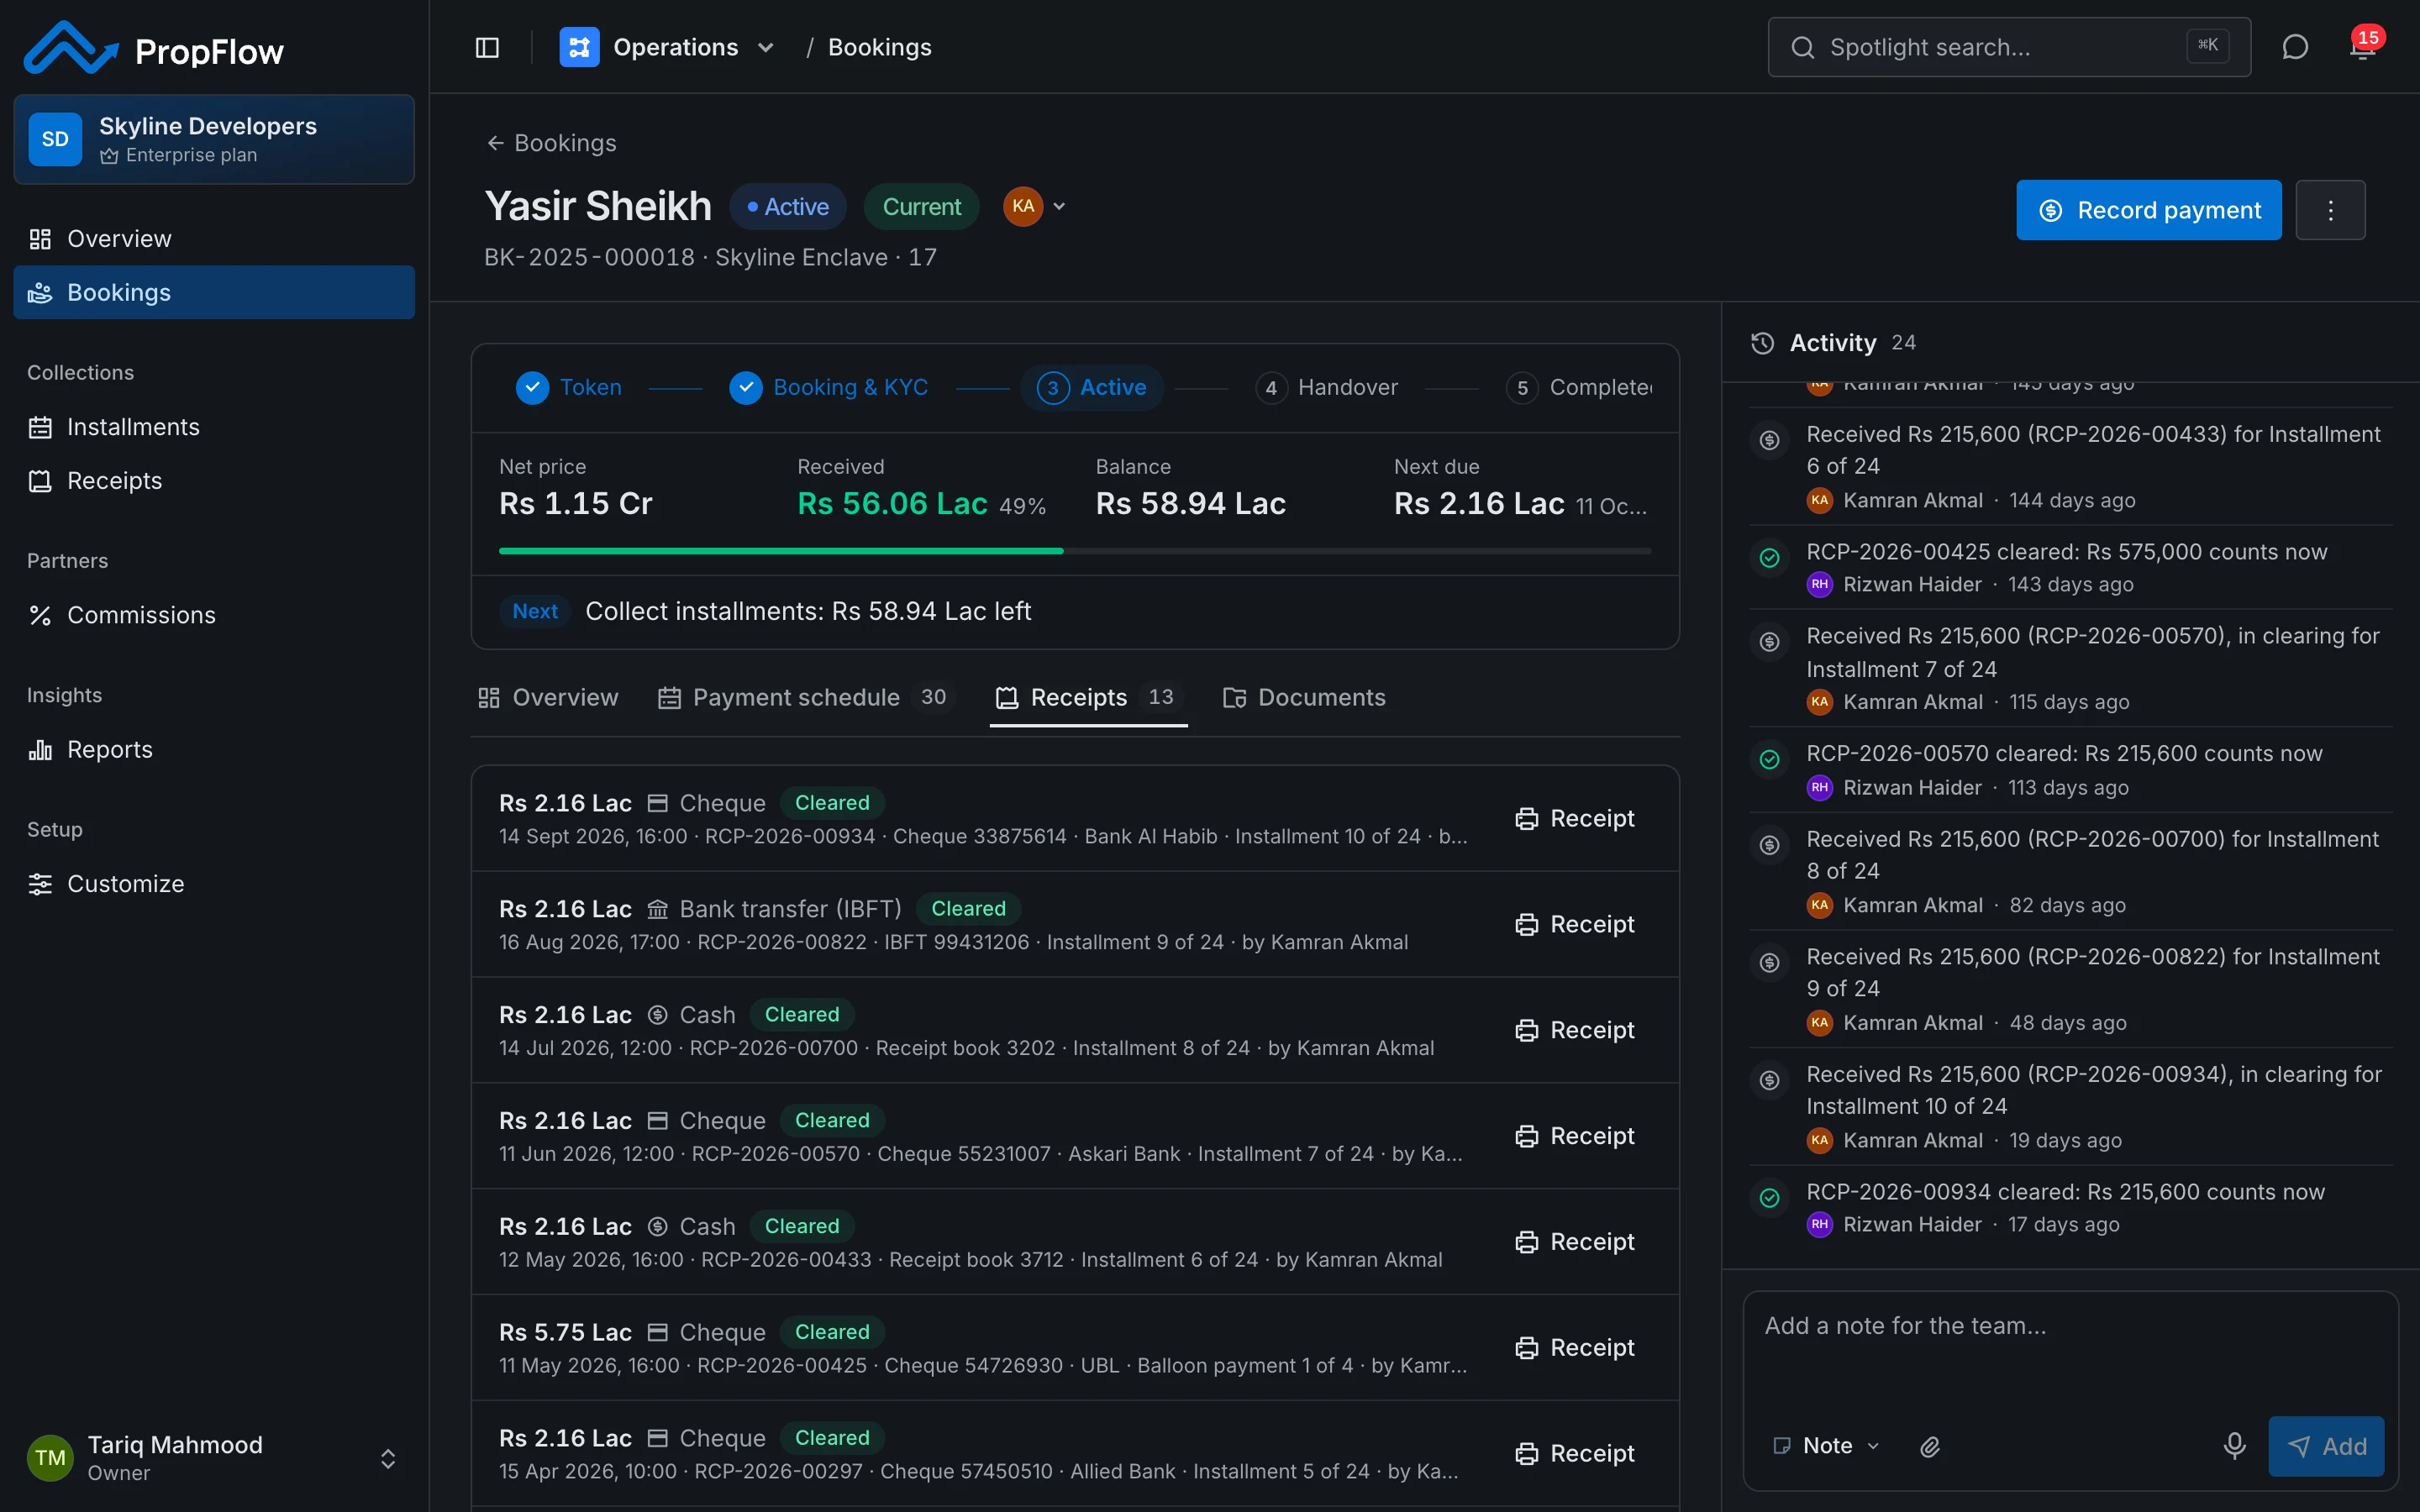Image resolution: width=2420 pixels, height=1512 pixels.
Task: Select Bookings in the sidebar
Action: click(x=214, y=292)
